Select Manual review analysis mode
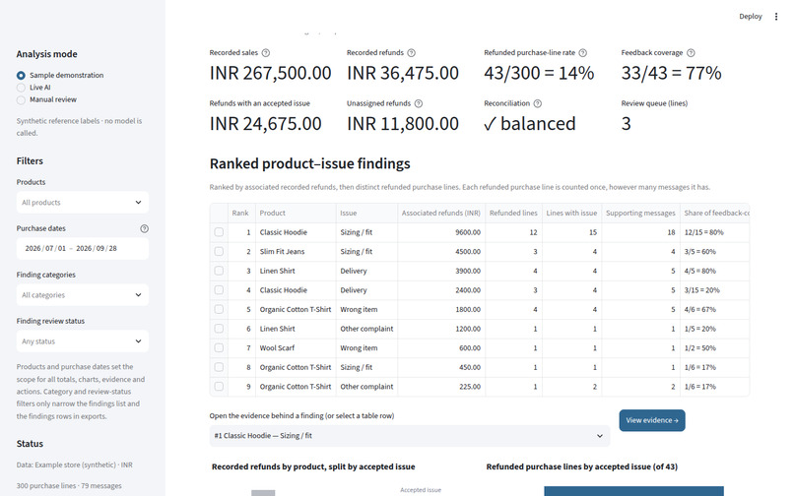 click(x=21, y=99)
